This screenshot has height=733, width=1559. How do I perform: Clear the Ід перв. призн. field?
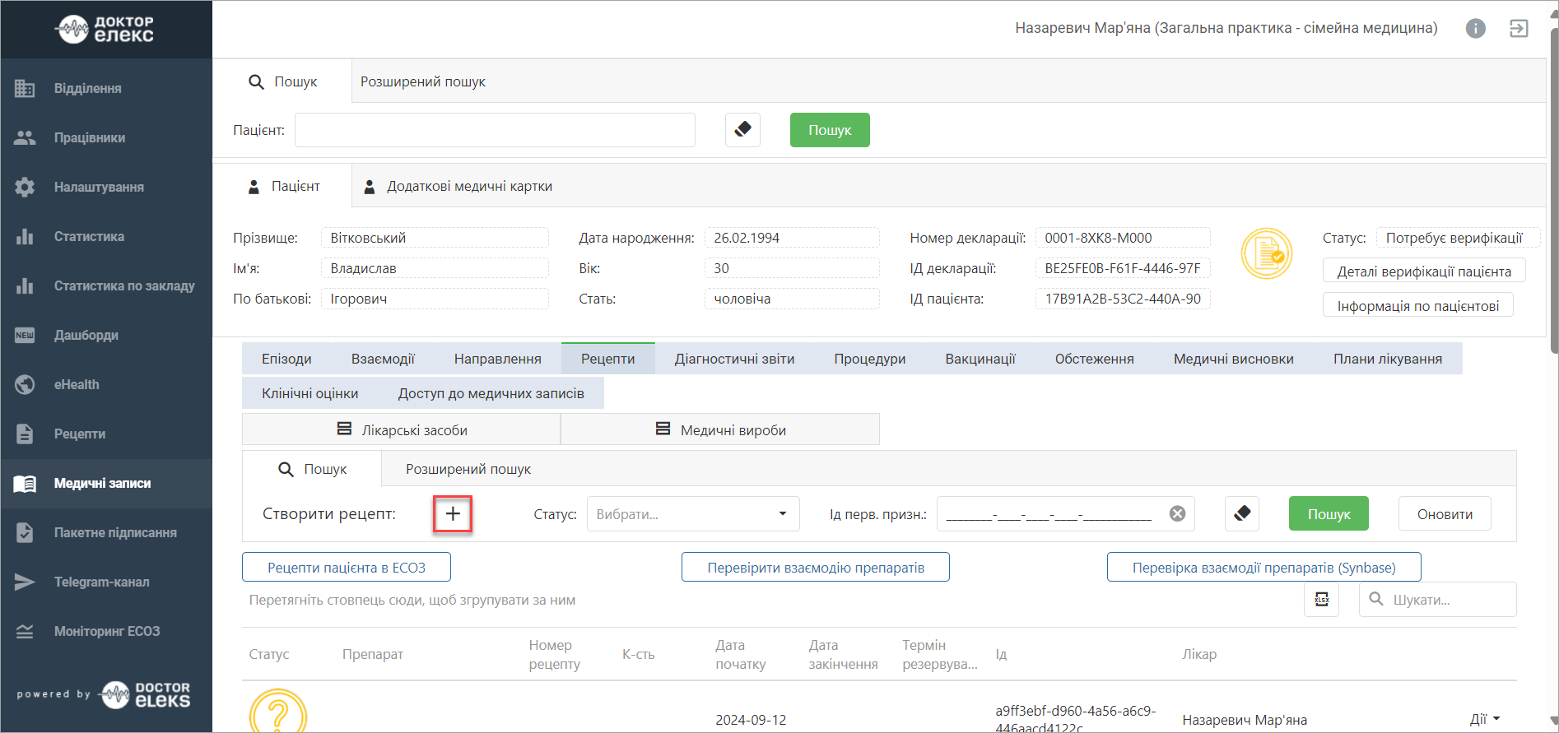1178,514
